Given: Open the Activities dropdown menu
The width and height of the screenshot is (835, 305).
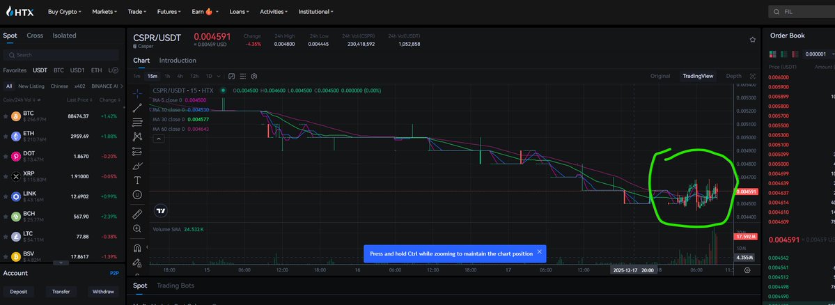Looking at the screenshot, I should (274, 11).
